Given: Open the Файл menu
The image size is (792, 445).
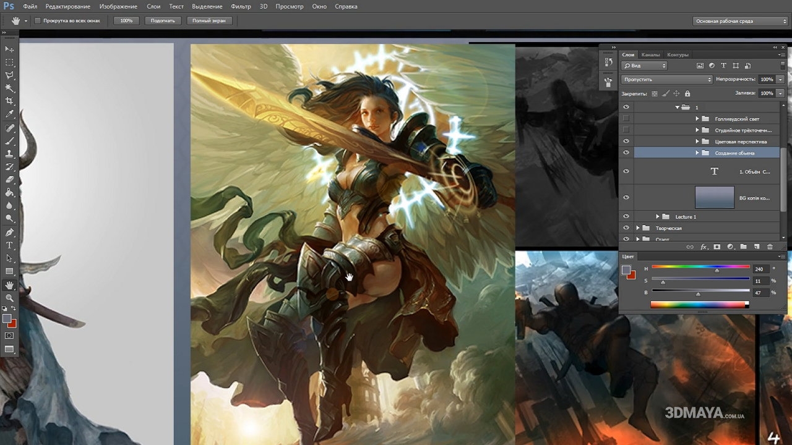Looking at the screenshot, I should click(30, 6).
